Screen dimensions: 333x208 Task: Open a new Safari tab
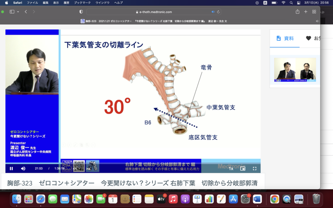click(x=306, y=12)
